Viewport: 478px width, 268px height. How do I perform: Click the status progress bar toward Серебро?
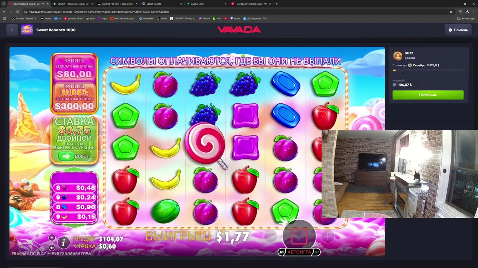[x=429, y=70]
